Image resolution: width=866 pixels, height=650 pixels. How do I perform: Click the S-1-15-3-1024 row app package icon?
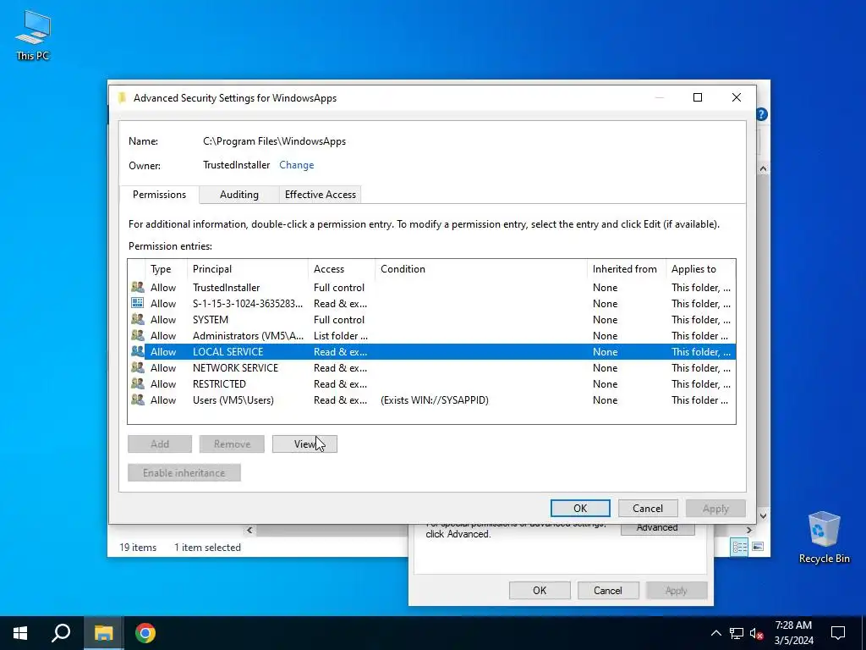click(138, 303)
